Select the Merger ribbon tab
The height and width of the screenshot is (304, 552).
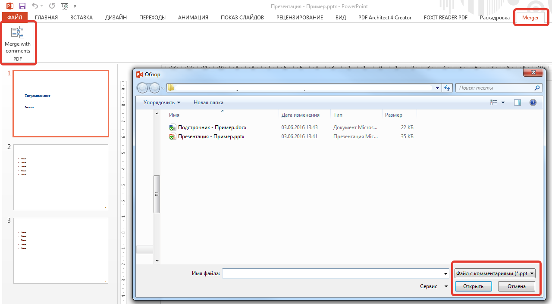coord(530,18)
